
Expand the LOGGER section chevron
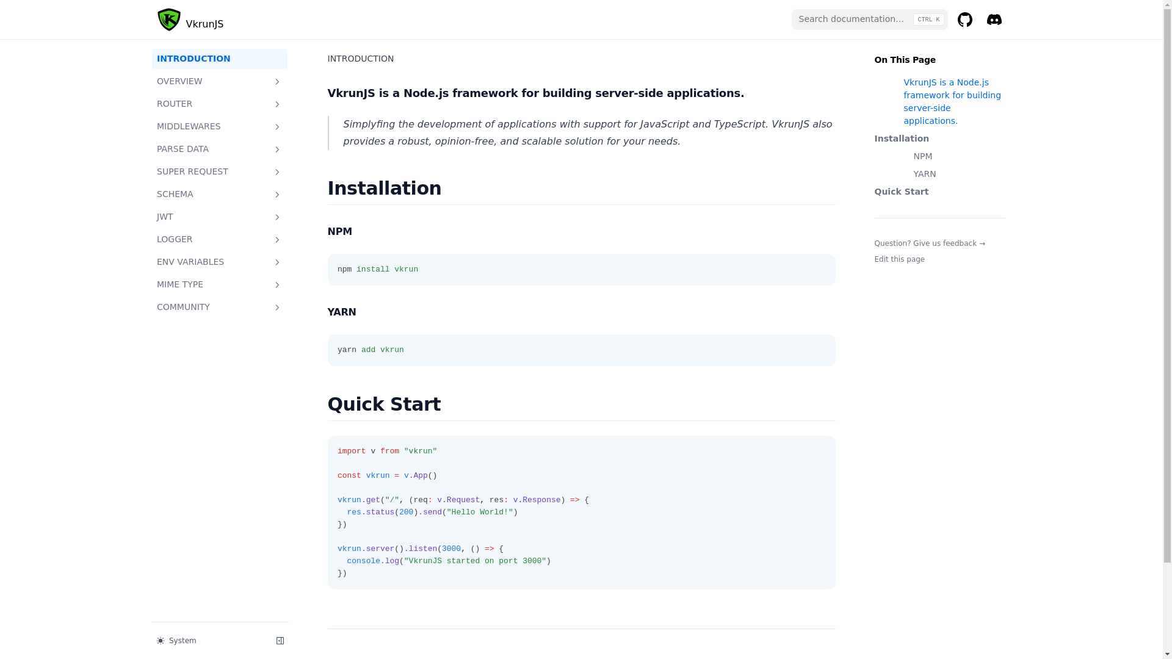pyautogui.click(x=277, y=239)
